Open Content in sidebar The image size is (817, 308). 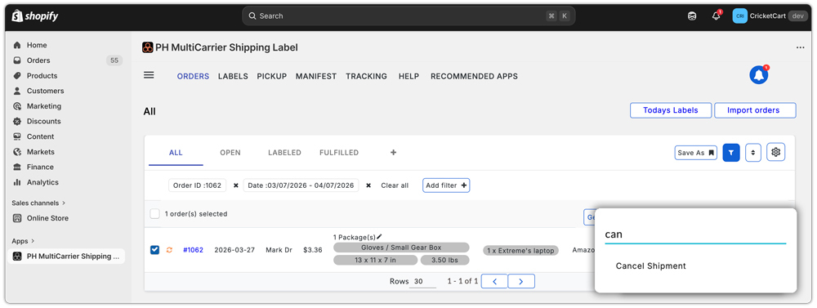click(x=40, y=136)
